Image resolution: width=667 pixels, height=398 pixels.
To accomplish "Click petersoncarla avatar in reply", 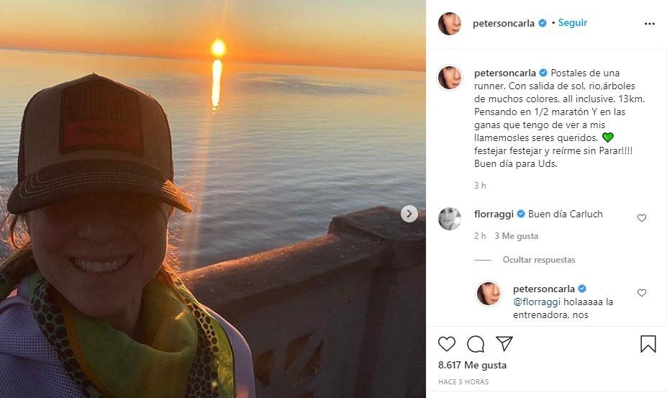I will pos(489,294).
